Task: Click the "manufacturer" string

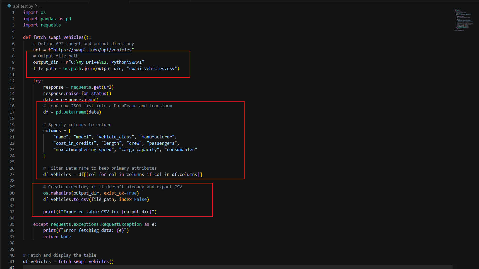Action: tap(157, 137)
